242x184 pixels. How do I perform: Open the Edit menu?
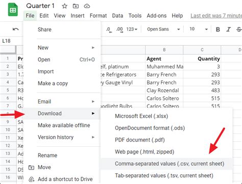click(x=44, y=16)
